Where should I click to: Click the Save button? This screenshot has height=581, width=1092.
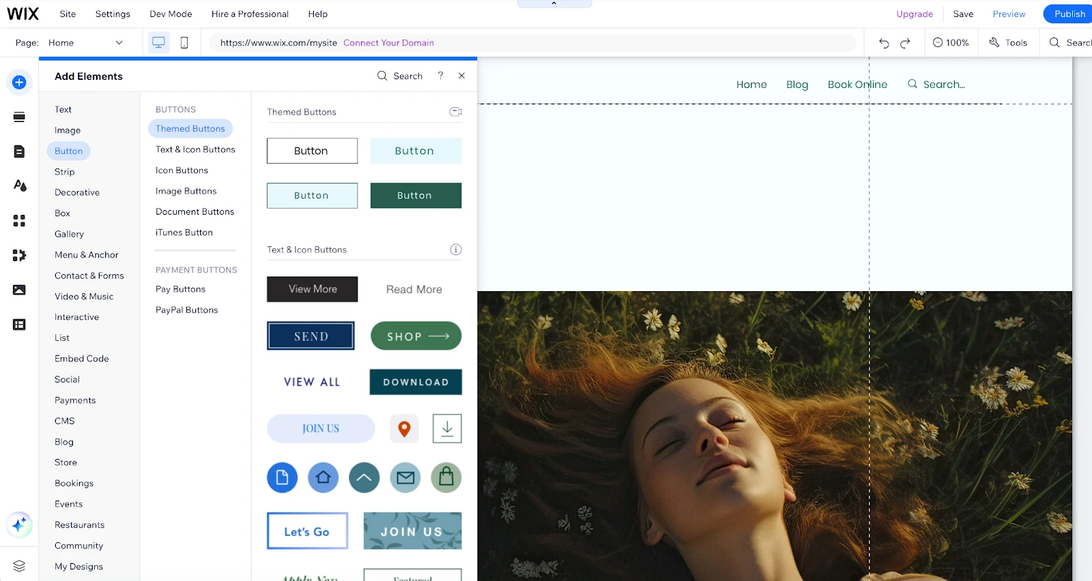point(963,14)
